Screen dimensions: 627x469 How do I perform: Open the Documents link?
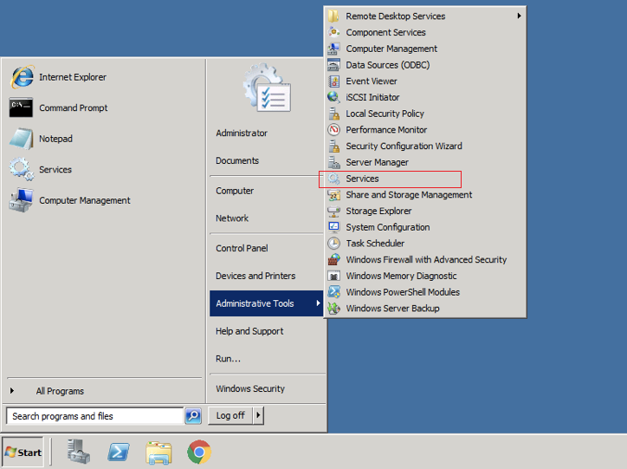coord(237,160)
